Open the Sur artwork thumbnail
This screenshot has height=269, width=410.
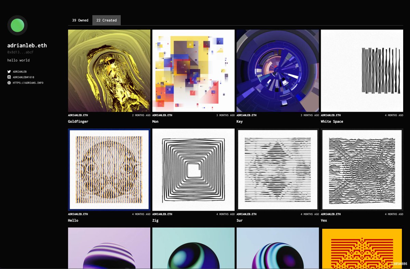pos(277,170)
